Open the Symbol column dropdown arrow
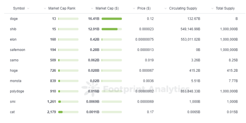This screenshot has width=246, height=123. [x=28, y=8]
